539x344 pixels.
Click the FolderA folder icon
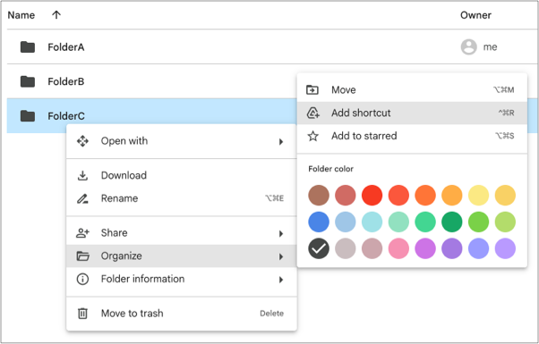click(x=28, y=47)
